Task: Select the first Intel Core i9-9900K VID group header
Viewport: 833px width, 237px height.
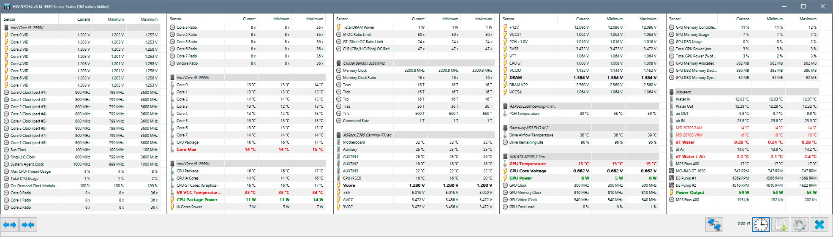Action: point(82,27)
